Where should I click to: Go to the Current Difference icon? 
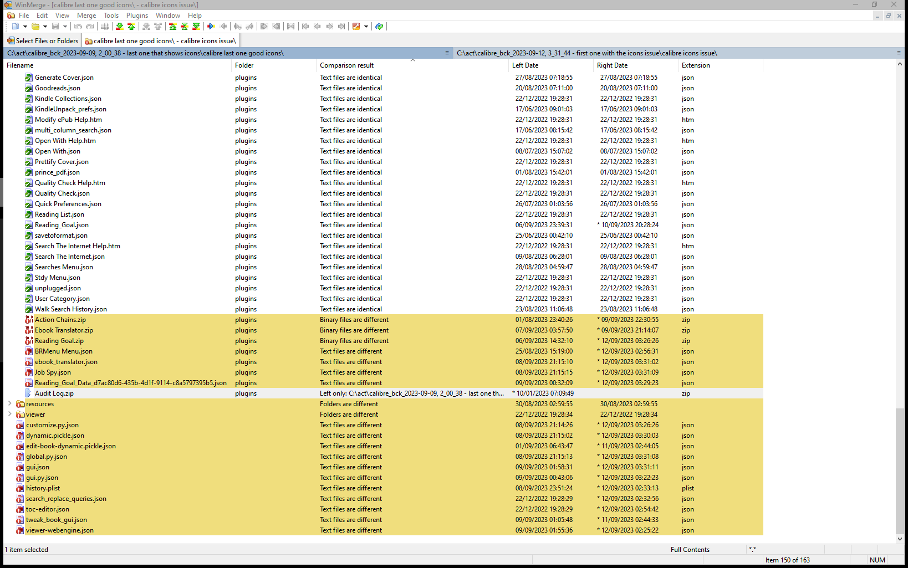(185, 27)
